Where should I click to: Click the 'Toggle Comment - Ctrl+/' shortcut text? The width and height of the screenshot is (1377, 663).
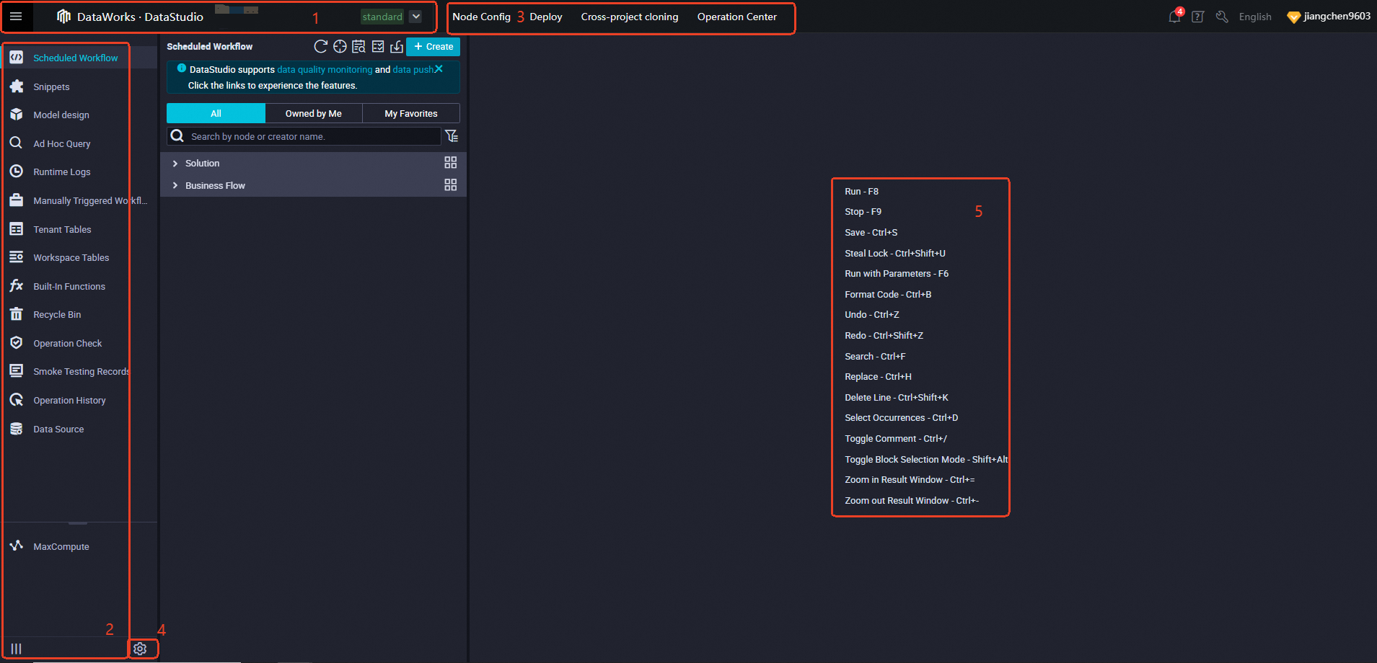[x=896, y=438]
